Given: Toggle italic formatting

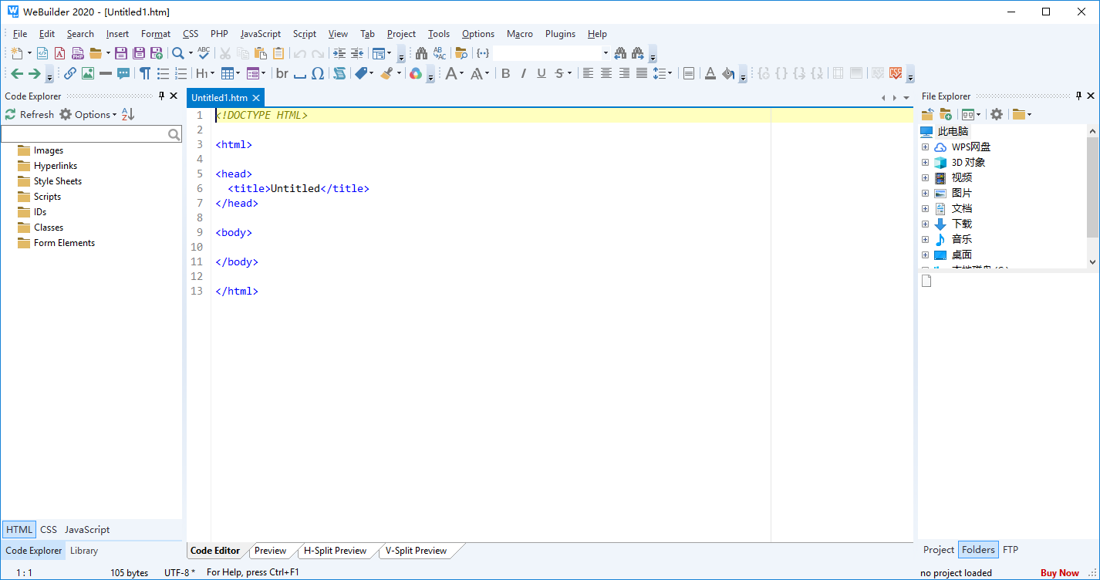Looking at the screenshot, I should (523, 73).
